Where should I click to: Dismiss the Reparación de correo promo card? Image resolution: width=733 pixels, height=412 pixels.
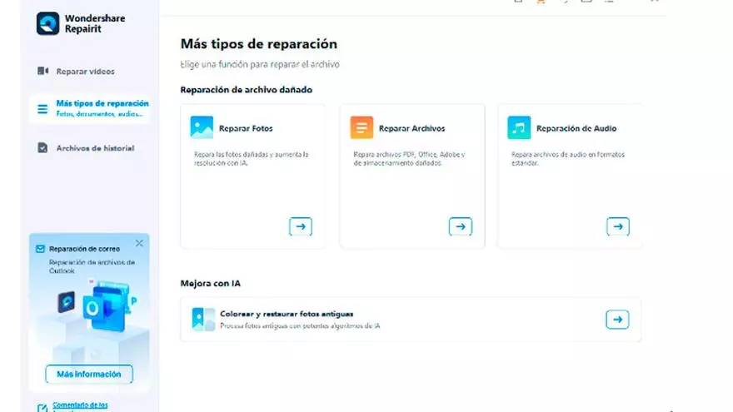tap(139, 243)
